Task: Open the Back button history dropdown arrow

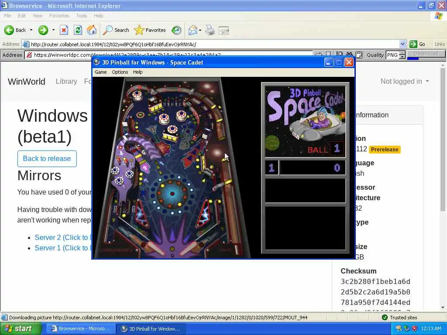Action: 31,30
